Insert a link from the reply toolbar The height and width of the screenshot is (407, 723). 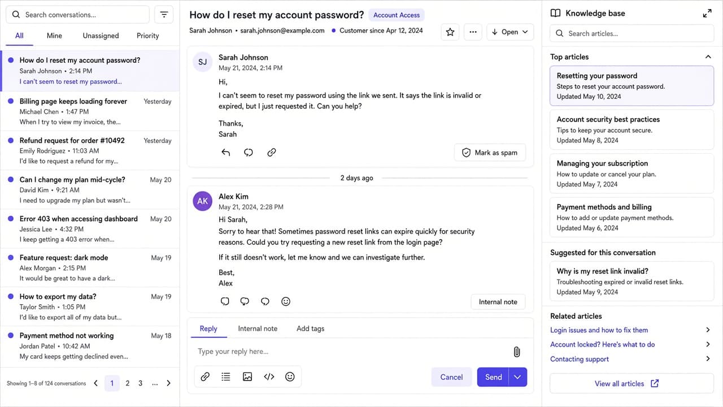pyautogui.click(x=205, y=377)
